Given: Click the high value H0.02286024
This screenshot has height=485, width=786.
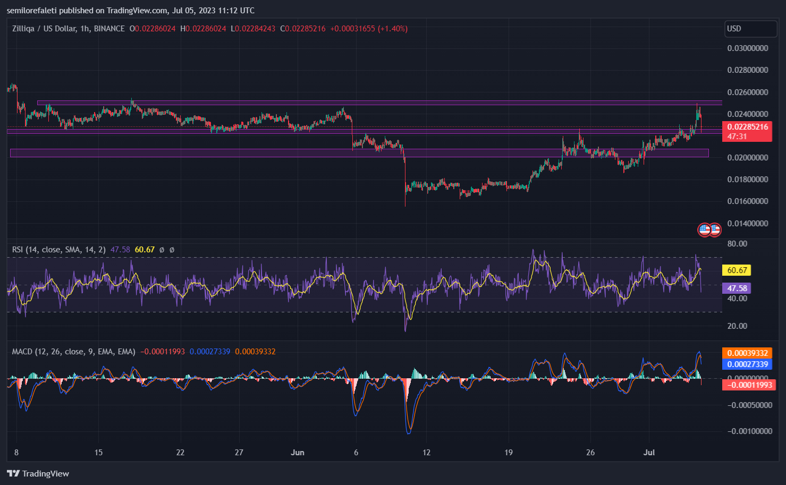Looking at the screenshot, I should (203, 29).
